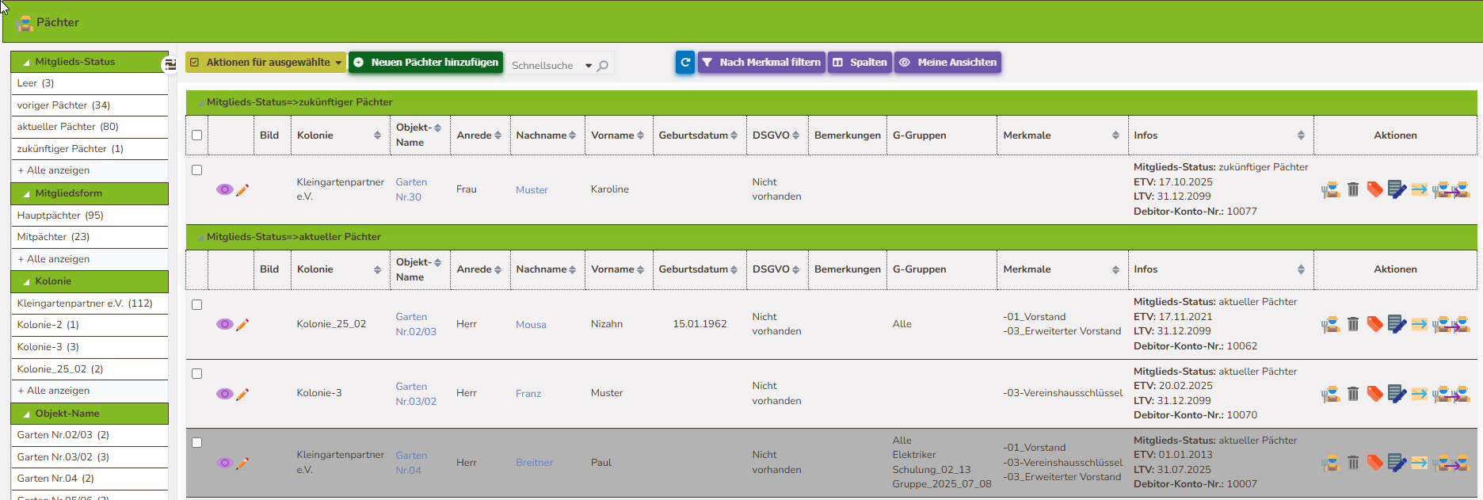1483x500 pixels.
Task: Click the note-with-pen icon in Karoline Muster's row
Action: [x=1397, y=189]
